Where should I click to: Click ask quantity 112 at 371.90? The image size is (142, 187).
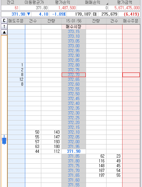[x=57, y=151]
